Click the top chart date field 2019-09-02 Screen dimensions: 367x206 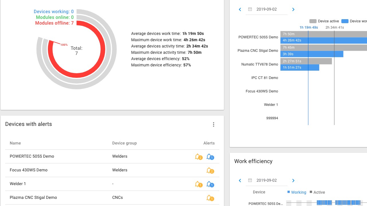[x=267, y=9]
